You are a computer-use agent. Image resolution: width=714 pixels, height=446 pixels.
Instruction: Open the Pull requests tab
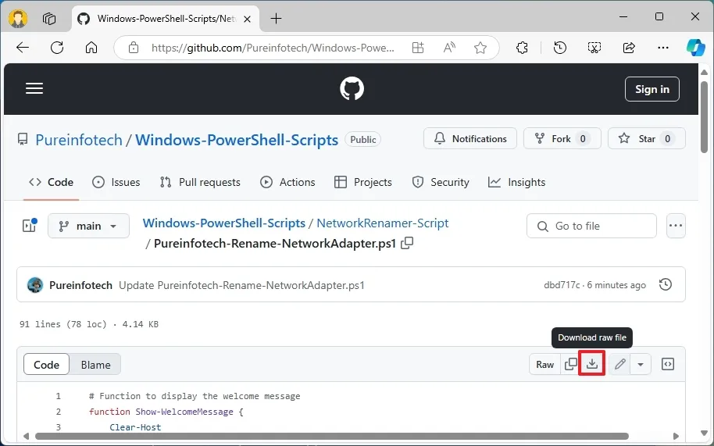tap(200, 182)
